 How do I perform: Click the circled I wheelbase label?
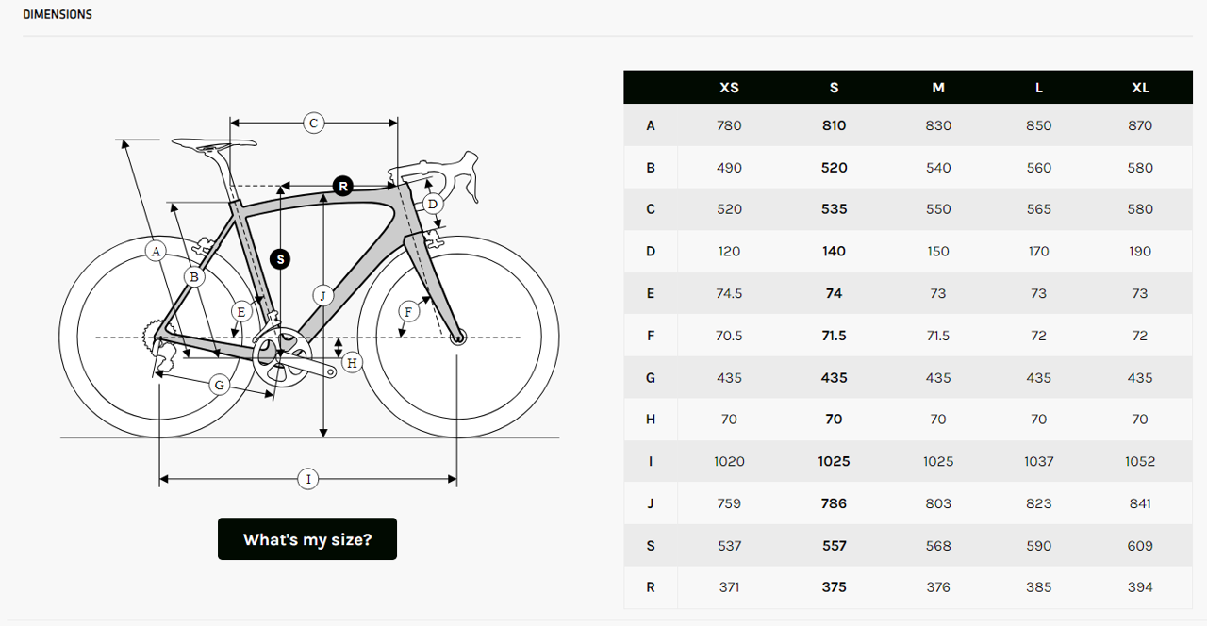tap(307, 479)
